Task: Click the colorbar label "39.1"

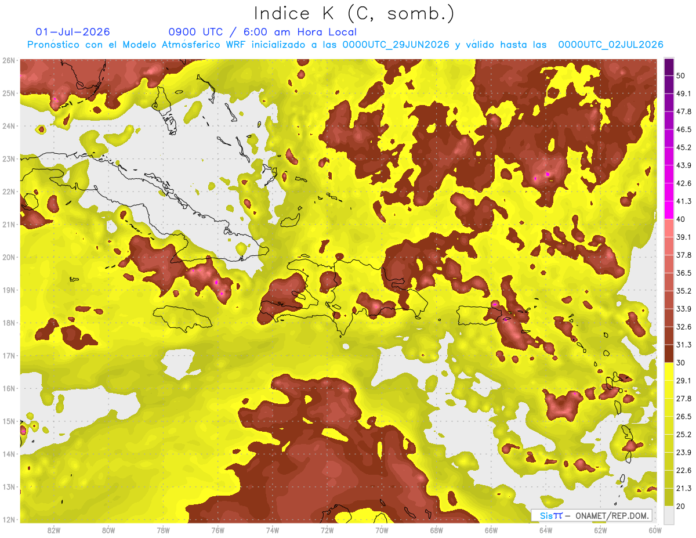Action: (x=683, y=237)
